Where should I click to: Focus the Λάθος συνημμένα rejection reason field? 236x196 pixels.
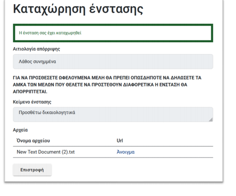click(x=113, y=62)
